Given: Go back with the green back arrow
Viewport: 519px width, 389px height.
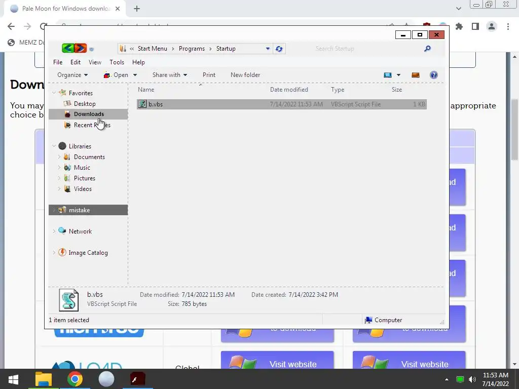Looking at the screenshot, I should pos(68,48).
